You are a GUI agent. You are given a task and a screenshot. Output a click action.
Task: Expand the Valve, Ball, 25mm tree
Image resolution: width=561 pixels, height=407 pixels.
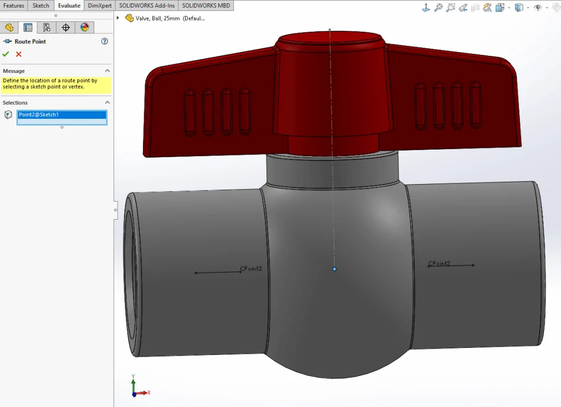click(118, 18)
